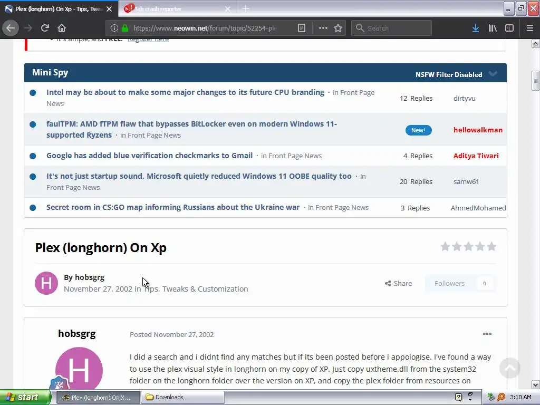View hellowalkman's profile
This screenshot has height=405, width=540.
(478, 130)
